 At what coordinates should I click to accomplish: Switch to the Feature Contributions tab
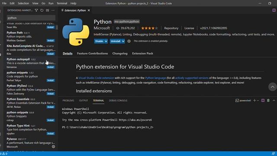click(92, 53)
